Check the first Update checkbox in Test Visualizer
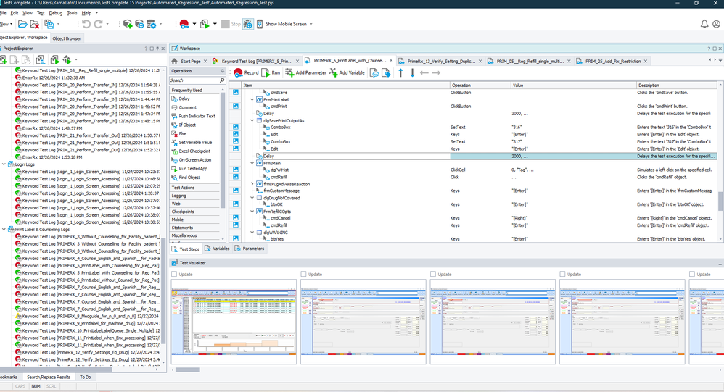The image size is (724, 392). (174, 275)
